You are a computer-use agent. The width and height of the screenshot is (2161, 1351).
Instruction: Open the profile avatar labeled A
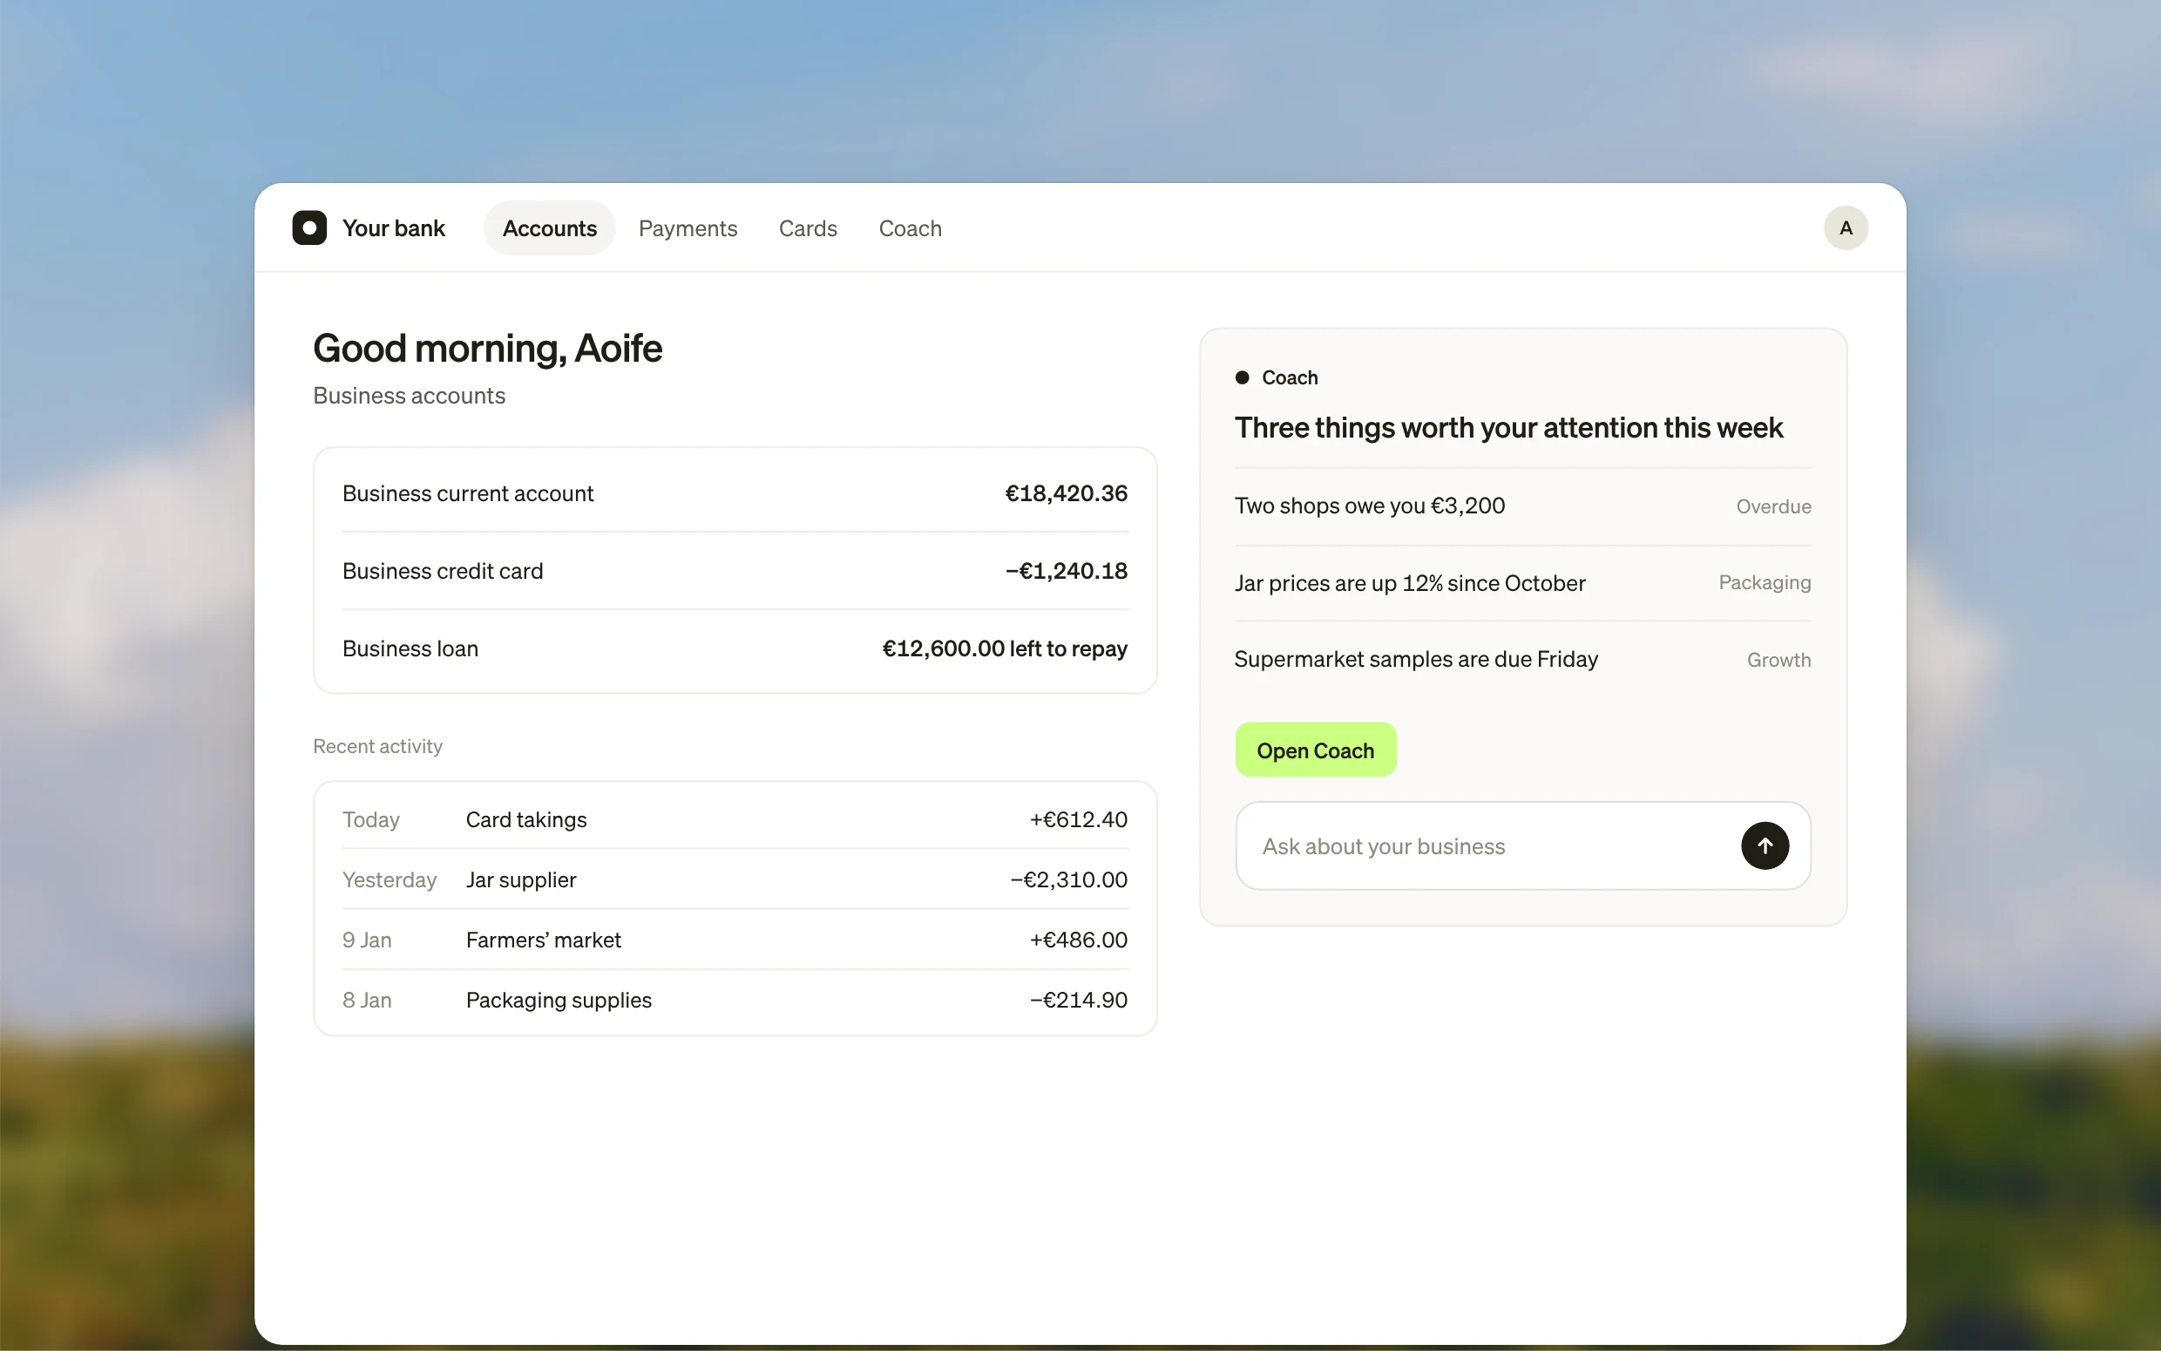[1845, 227]
